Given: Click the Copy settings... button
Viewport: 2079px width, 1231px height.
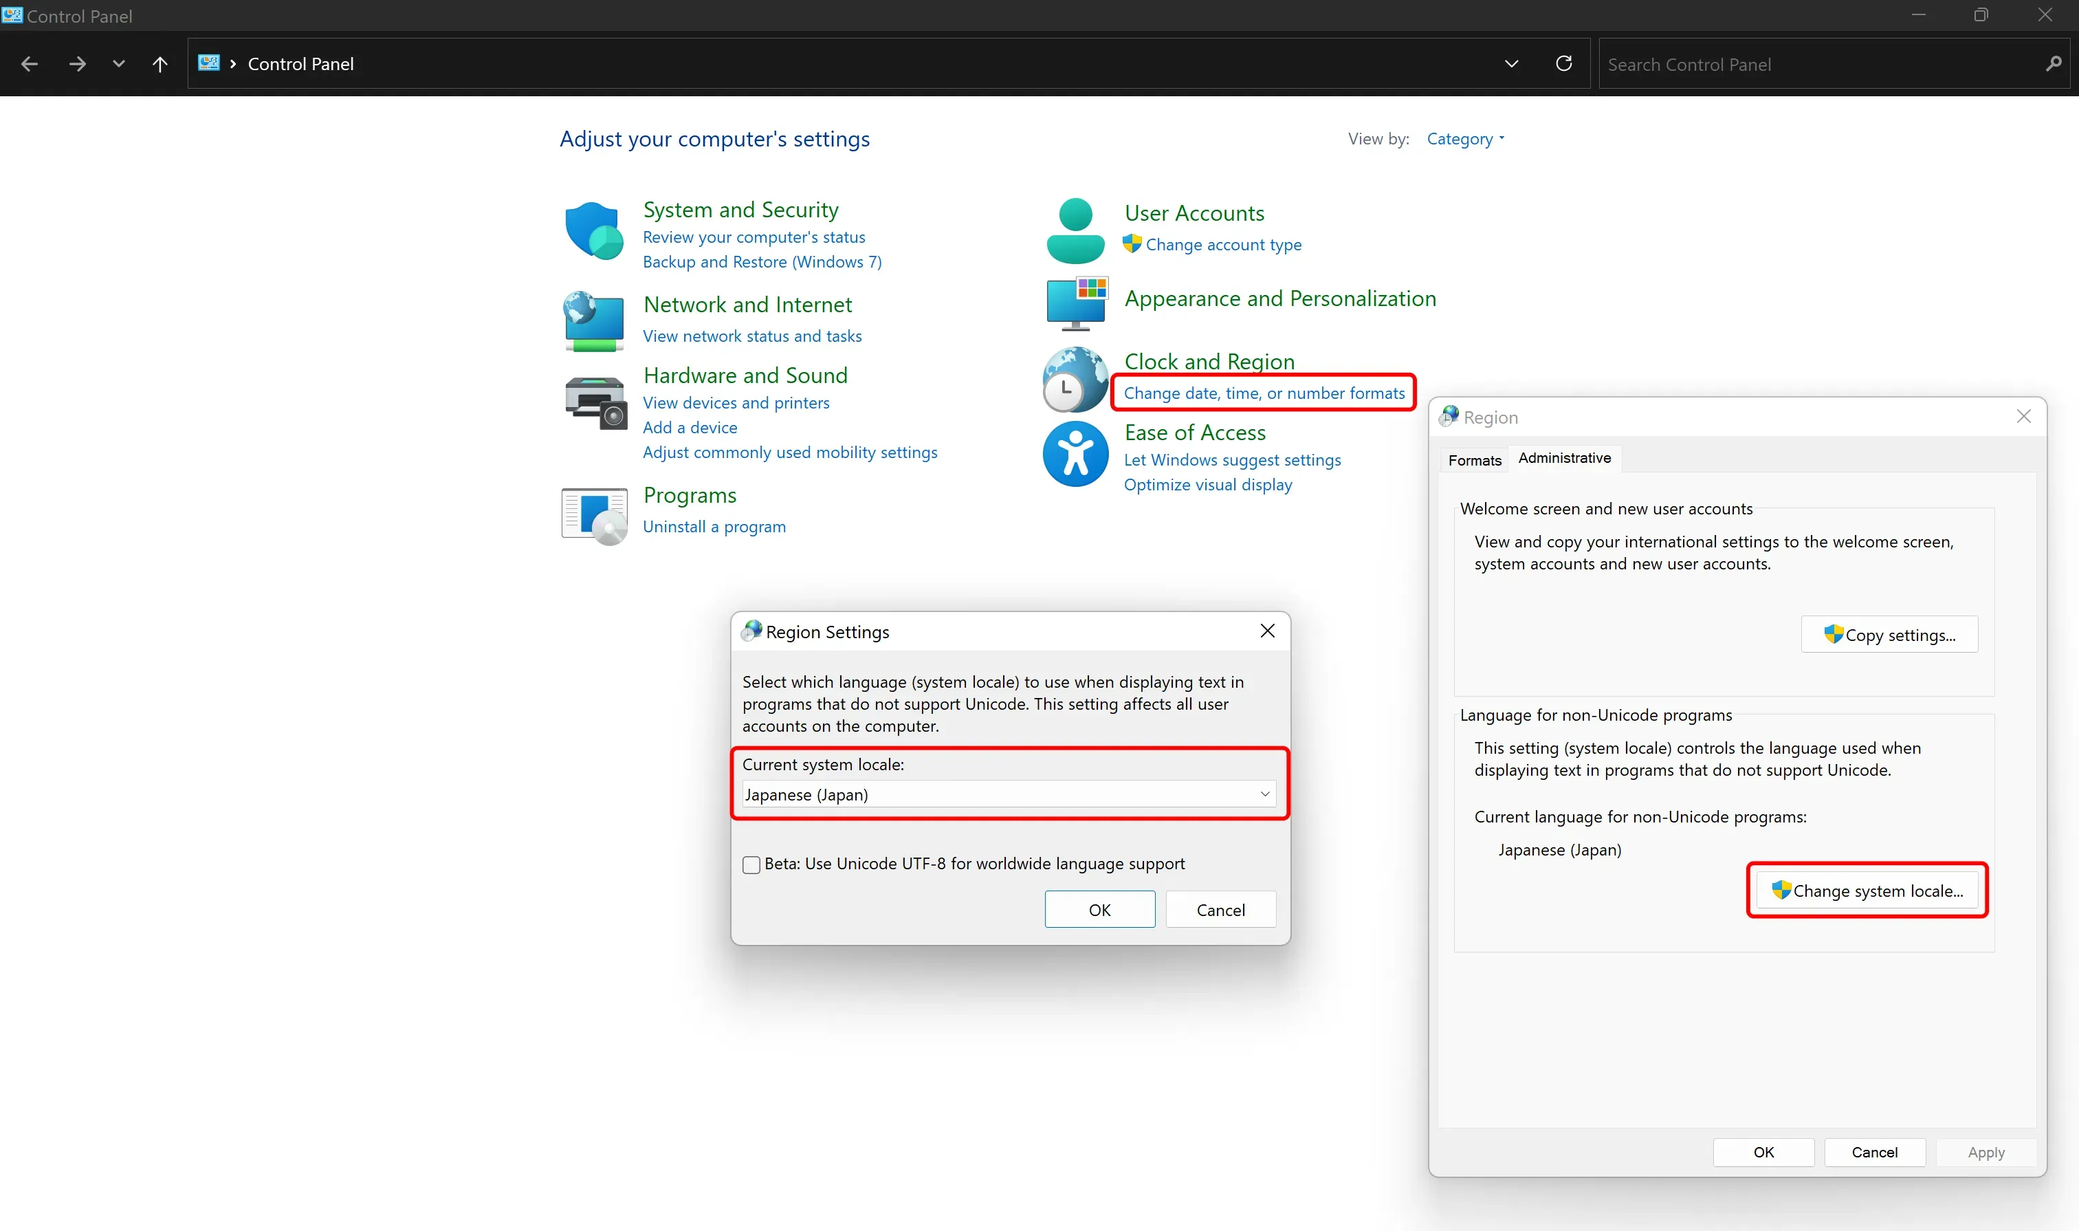Looking at the screenshot, I should coord(1889,635).
